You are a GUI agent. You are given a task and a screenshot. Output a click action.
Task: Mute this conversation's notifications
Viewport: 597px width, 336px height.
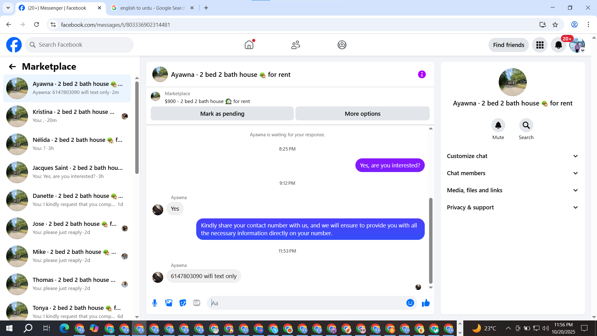click(498, 125)
